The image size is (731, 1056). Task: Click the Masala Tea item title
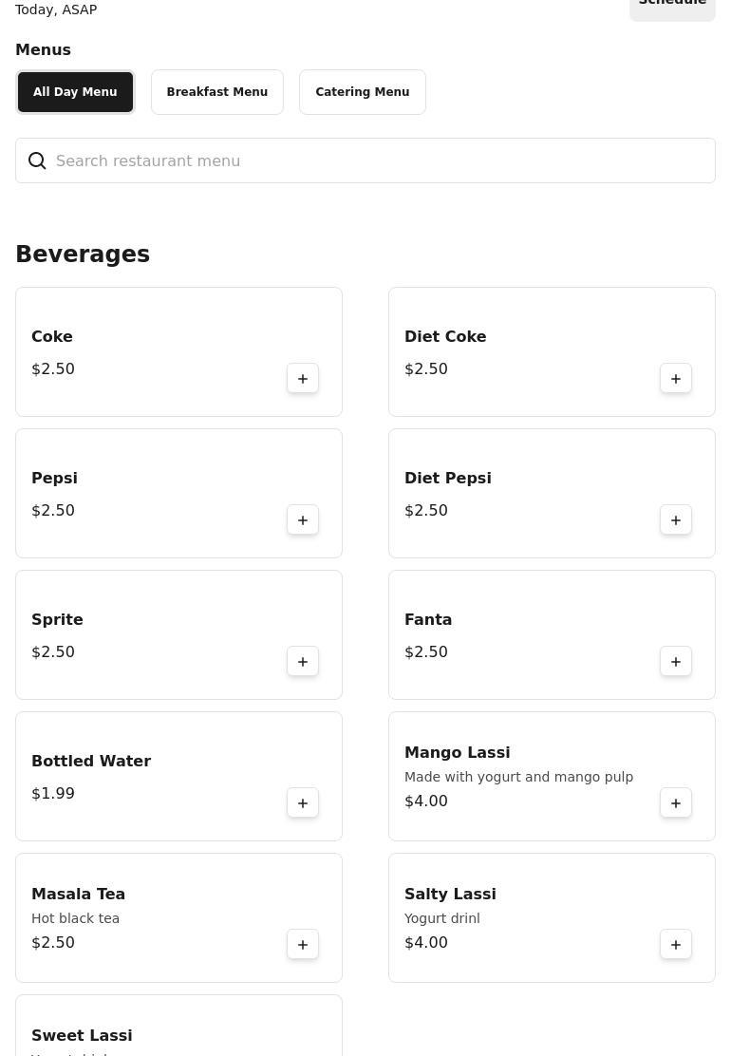tap(78, 894)
